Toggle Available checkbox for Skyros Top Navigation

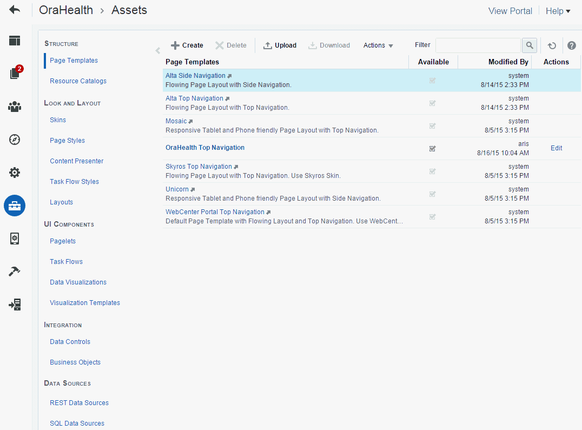tap(432, 171)
